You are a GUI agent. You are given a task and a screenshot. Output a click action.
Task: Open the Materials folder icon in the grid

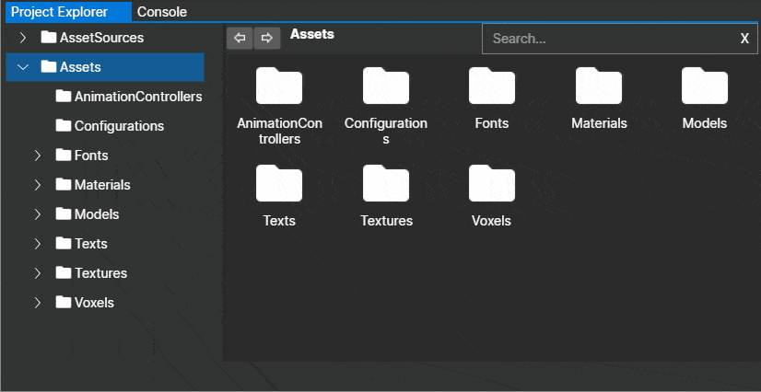coord(599,86)
